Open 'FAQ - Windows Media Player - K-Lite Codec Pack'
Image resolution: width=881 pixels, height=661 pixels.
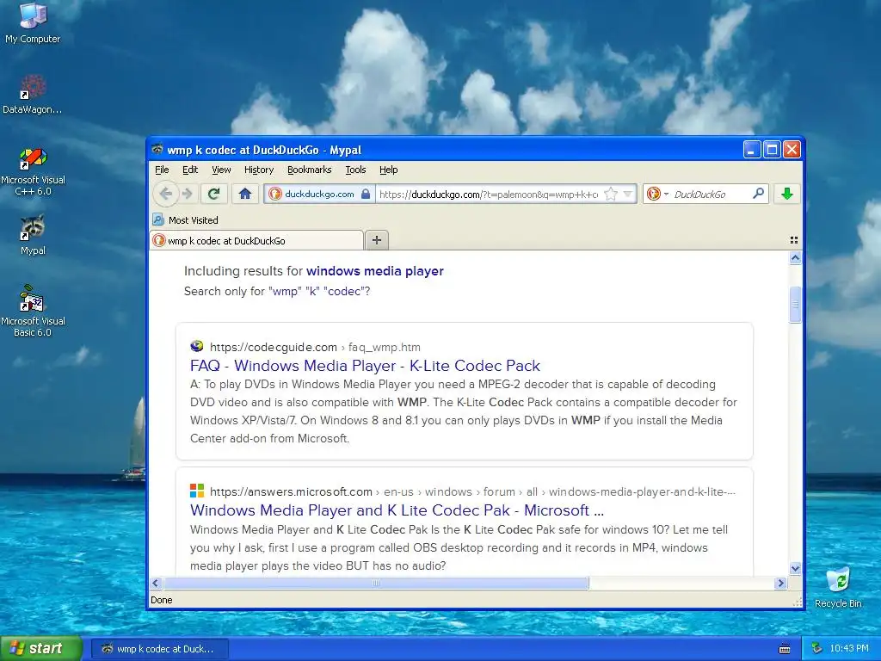[x=365, y=365]
